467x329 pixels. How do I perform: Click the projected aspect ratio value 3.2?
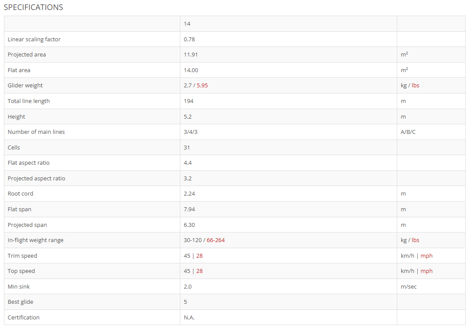point(188,179)
